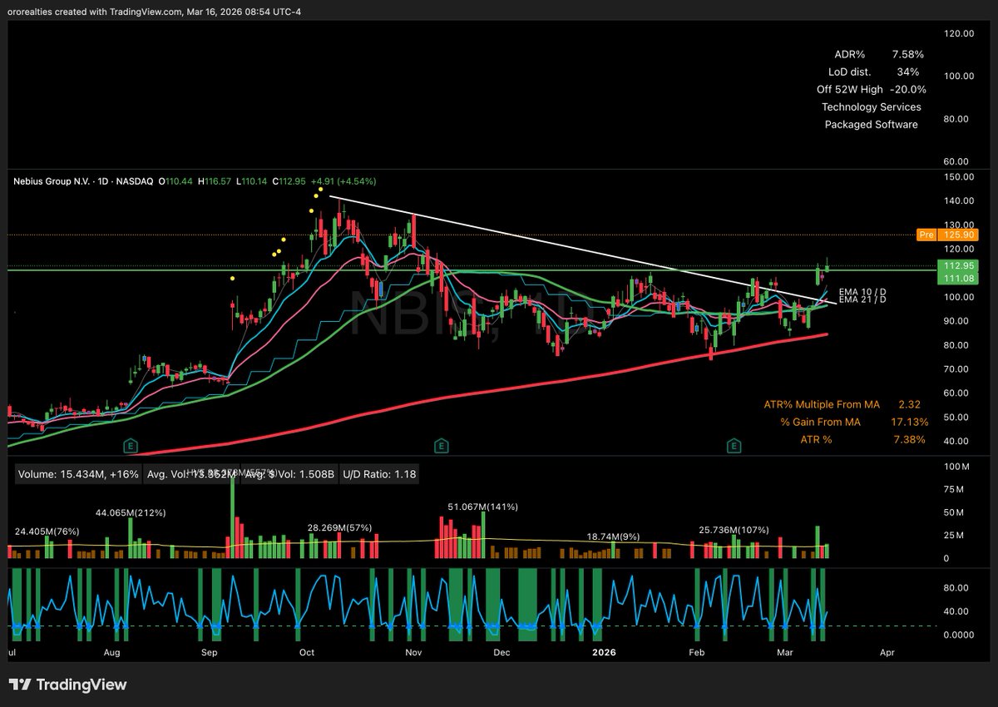The height and width of the screenshot is (707, 998).
Task: Select the EMA 21 / D line label
Action: coord(862,299)
